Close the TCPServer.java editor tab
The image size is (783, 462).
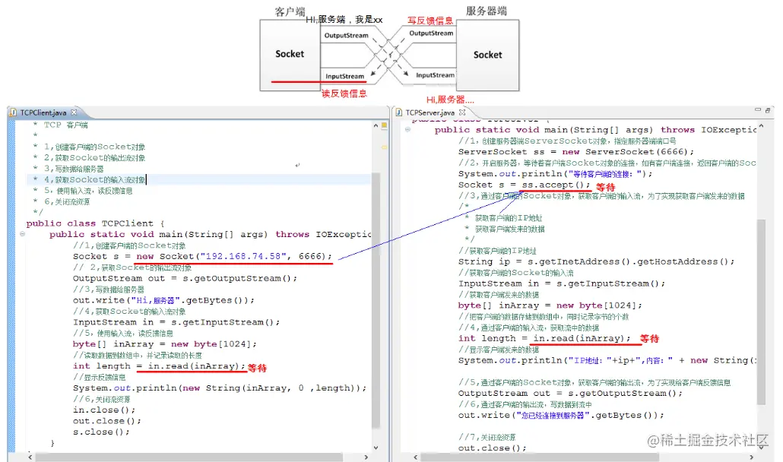pyautogui.click(x=462, y=112)
